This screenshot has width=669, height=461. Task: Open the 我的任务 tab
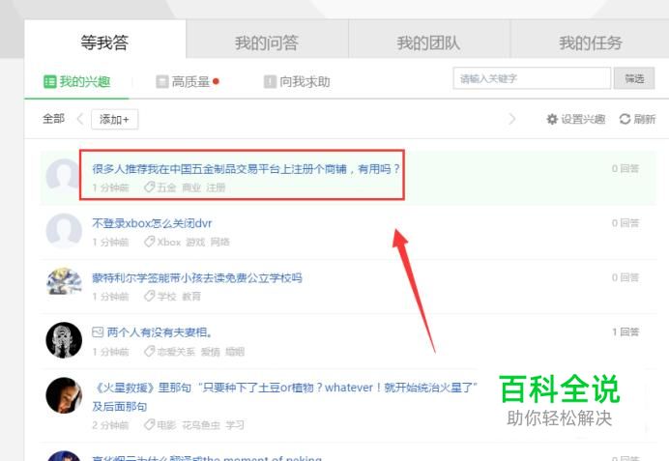click(591, 40)
